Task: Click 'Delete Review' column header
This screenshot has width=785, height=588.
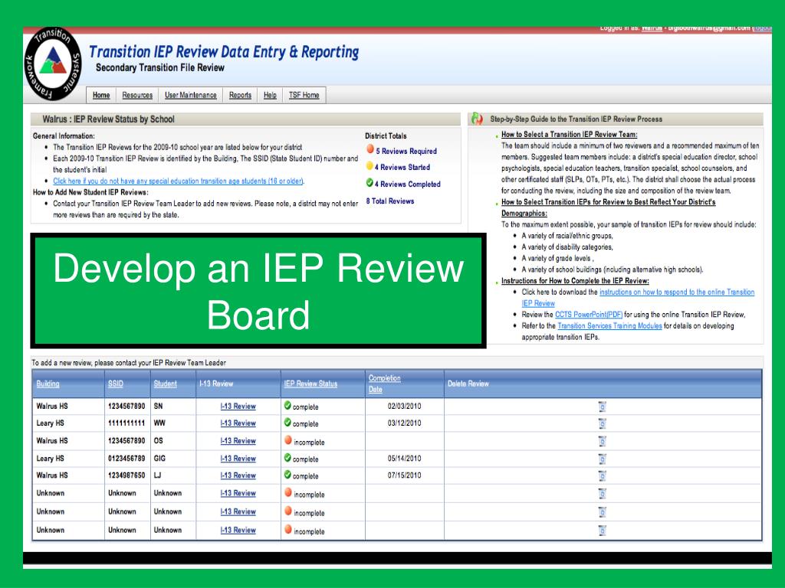Action: 468,384
